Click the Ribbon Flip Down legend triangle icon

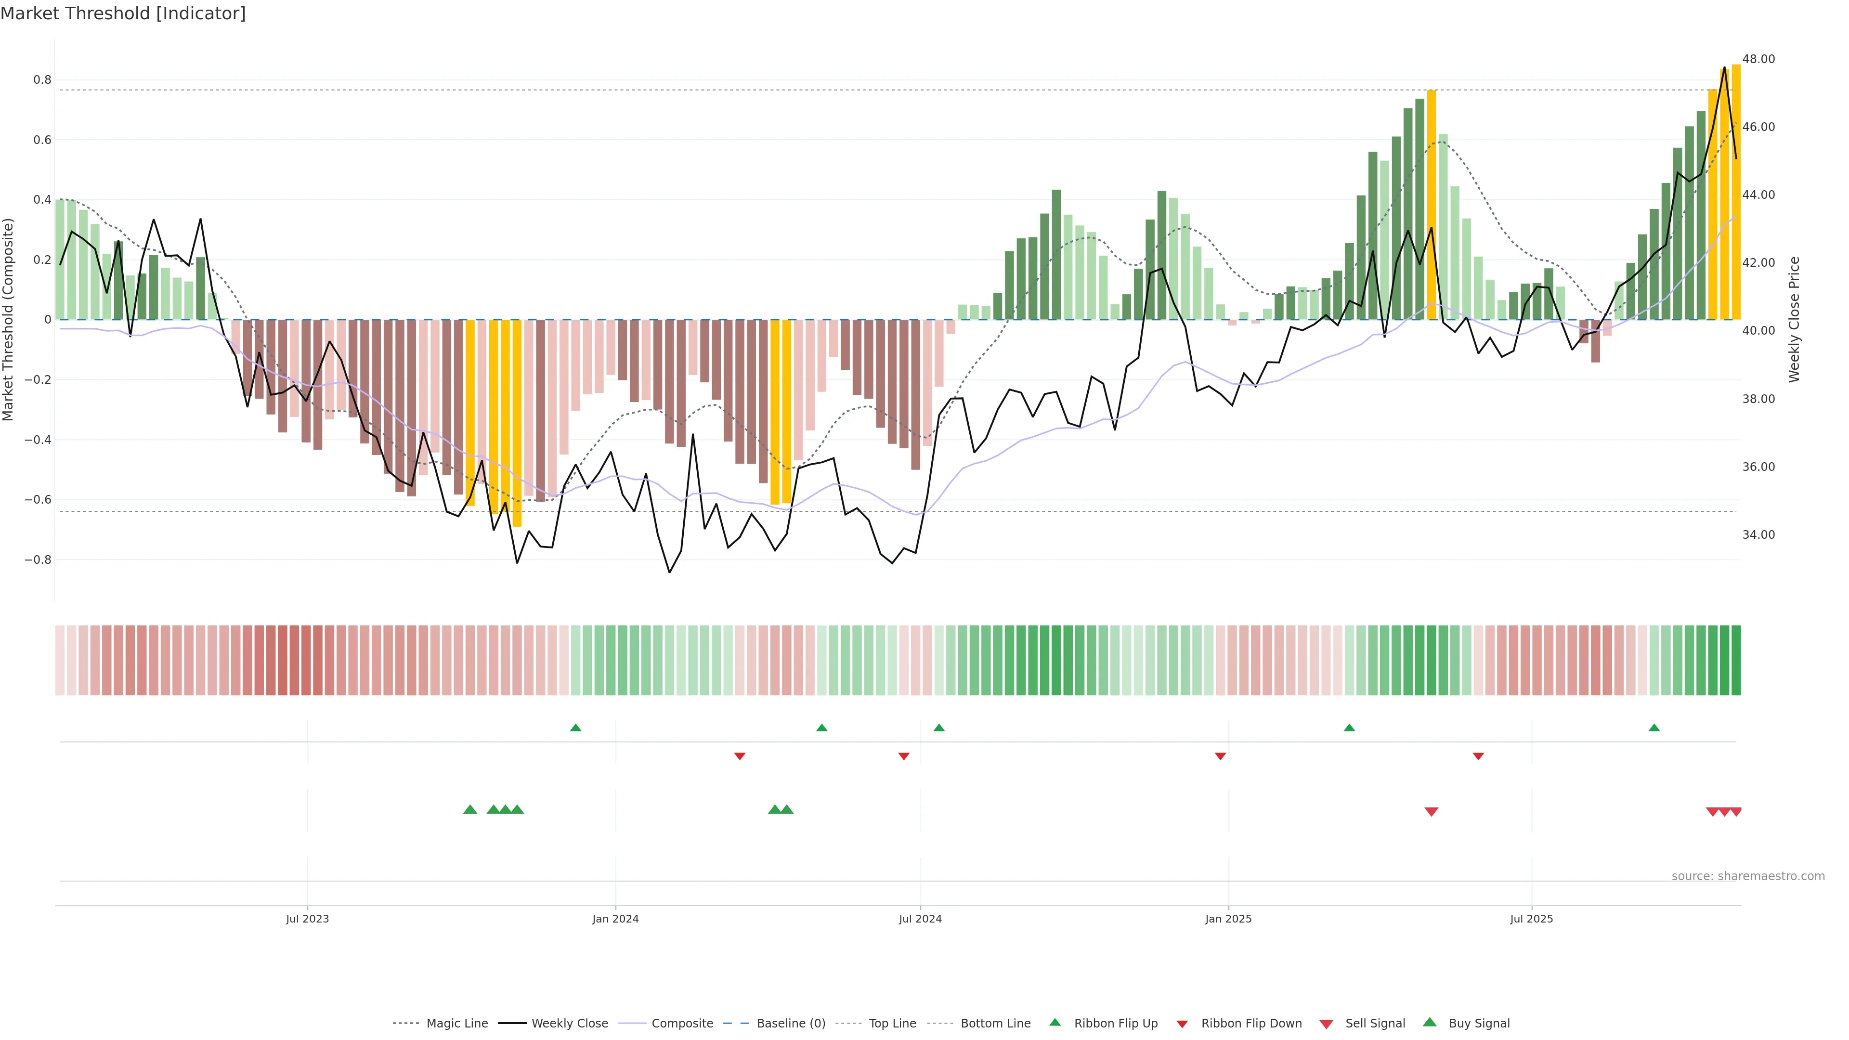[x=1182, y=1024]
